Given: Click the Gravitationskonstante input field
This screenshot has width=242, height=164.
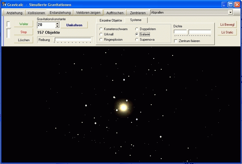Looking at the screenshot, I should click(46, 25).
